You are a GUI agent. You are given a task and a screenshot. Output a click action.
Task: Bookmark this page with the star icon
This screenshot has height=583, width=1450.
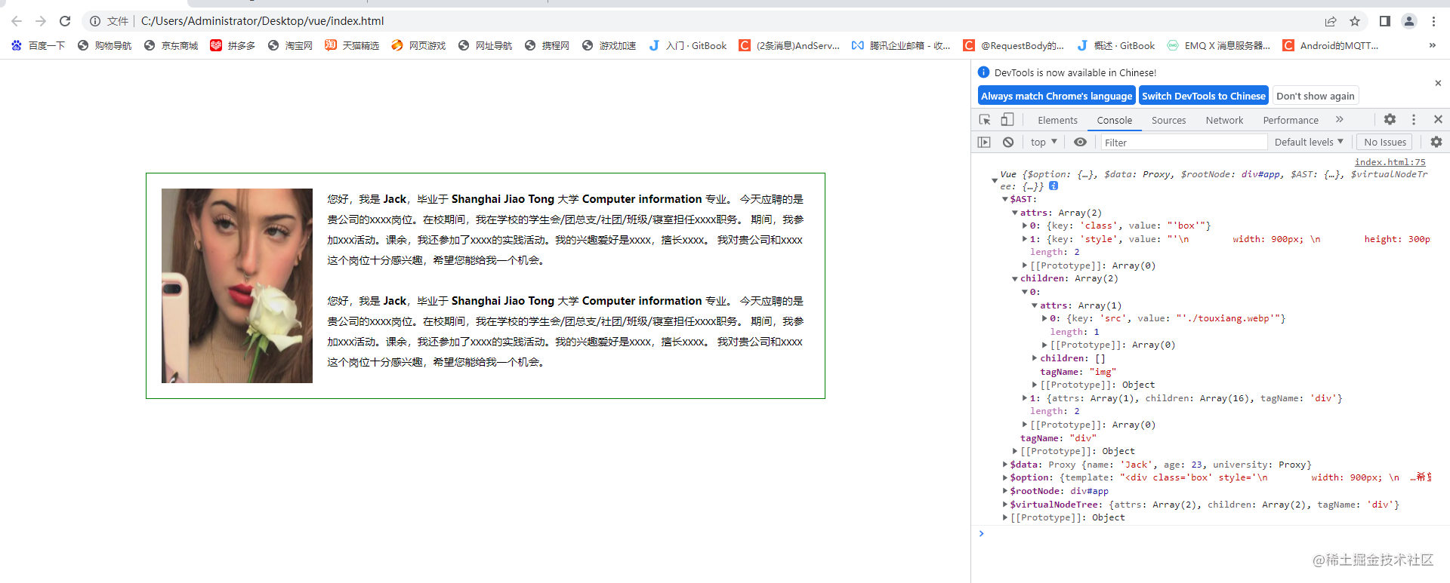pos(1355,21)
